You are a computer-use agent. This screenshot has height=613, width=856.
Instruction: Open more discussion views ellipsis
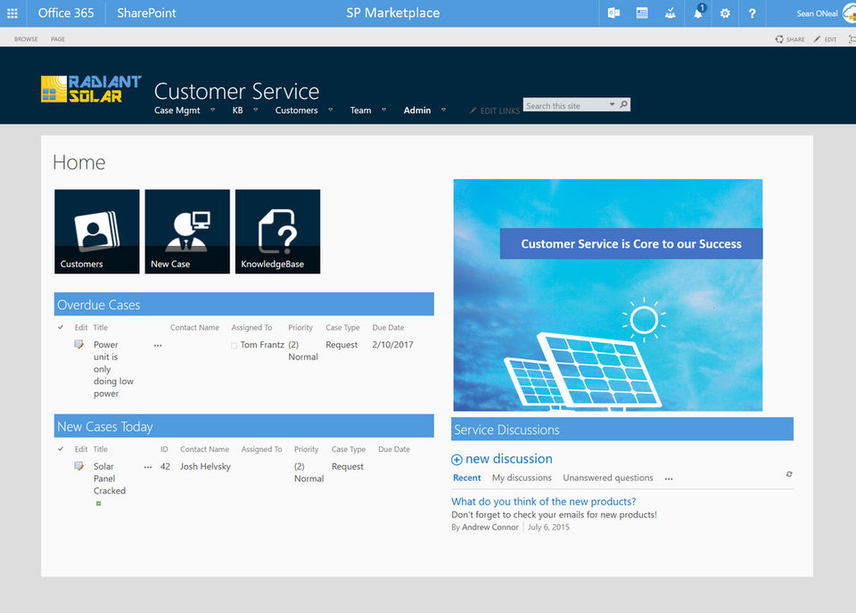[669, 478]
